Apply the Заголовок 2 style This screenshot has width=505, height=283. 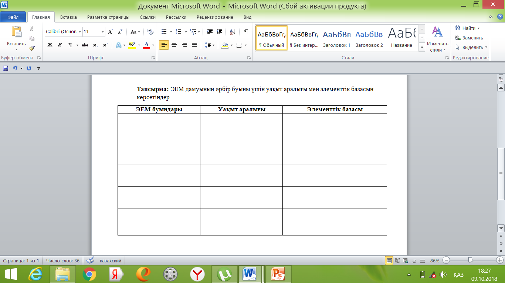point(369,38)
